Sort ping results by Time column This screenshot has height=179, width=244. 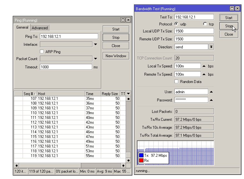pyautogui.click(x=93, y=94)
